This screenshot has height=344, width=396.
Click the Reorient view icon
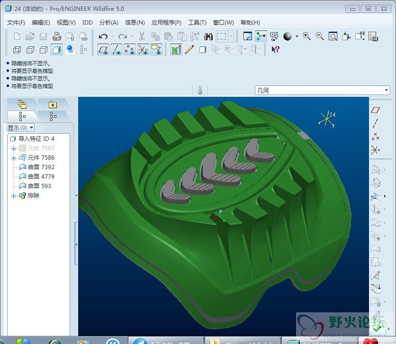click(x=346, y=36)
